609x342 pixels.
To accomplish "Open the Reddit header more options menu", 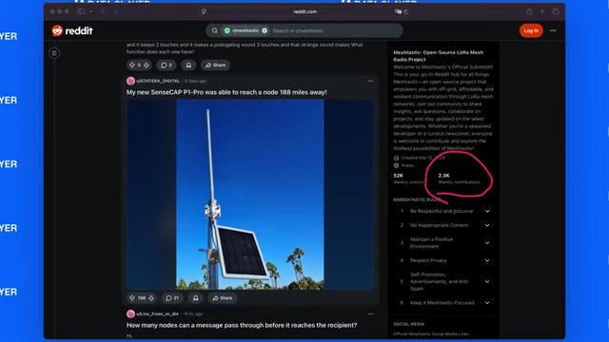I will (553, 30).
